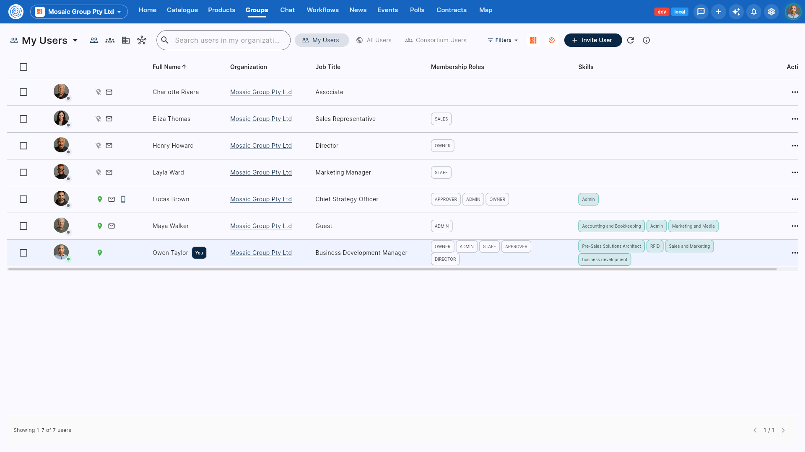Open the Map menu item
This screenshot has height=452, width=805.
(x=486, y=10)
